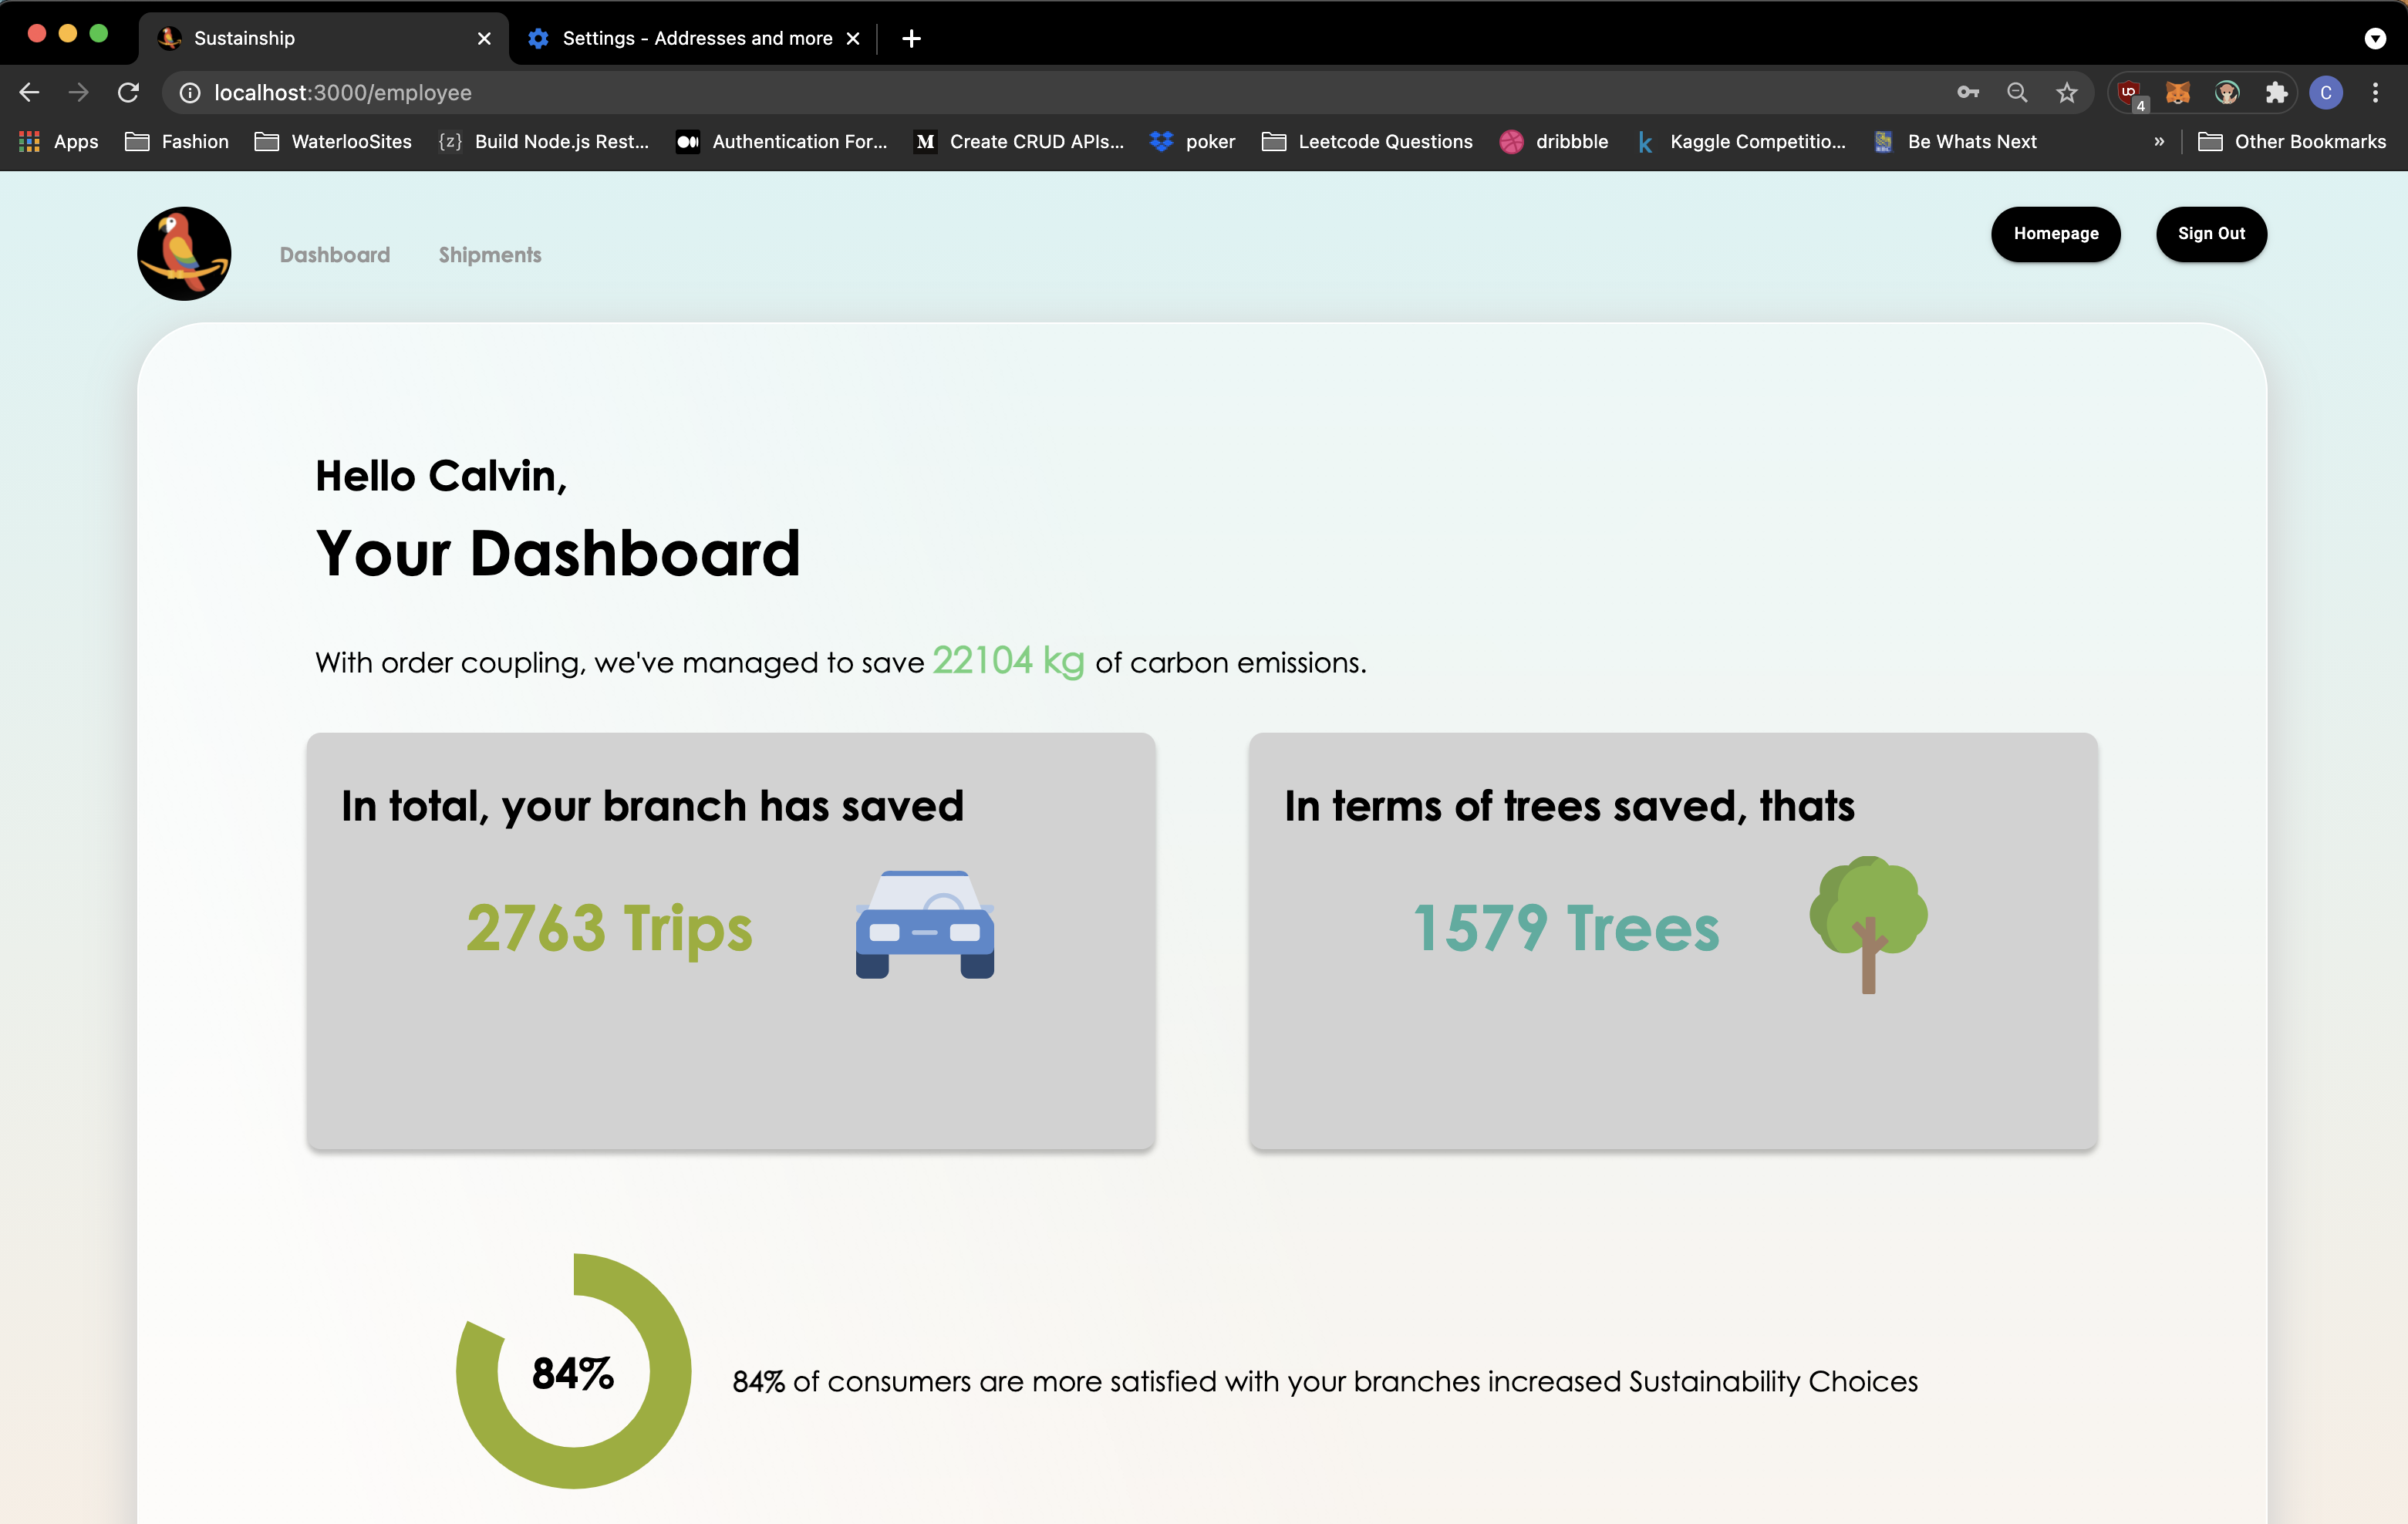Open the Shipments nav item
This screenshot has width=2408, height=1524.
[x=489, y=255]
